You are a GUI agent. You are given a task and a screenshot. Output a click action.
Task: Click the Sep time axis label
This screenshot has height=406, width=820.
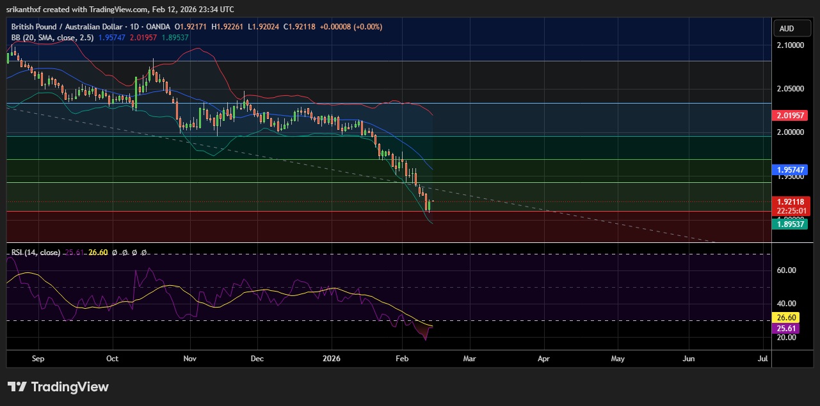38,359
